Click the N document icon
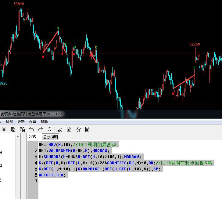 pos(69,129)
